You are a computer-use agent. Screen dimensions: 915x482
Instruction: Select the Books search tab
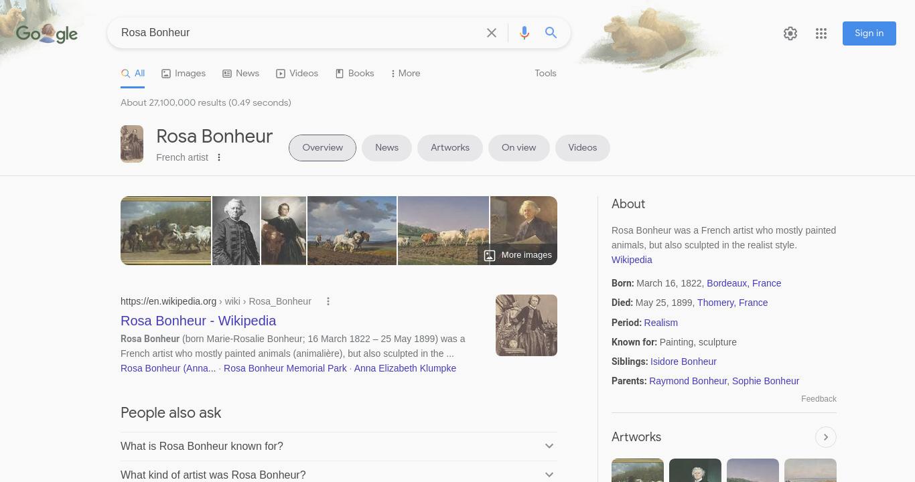(x=354, y=74)
